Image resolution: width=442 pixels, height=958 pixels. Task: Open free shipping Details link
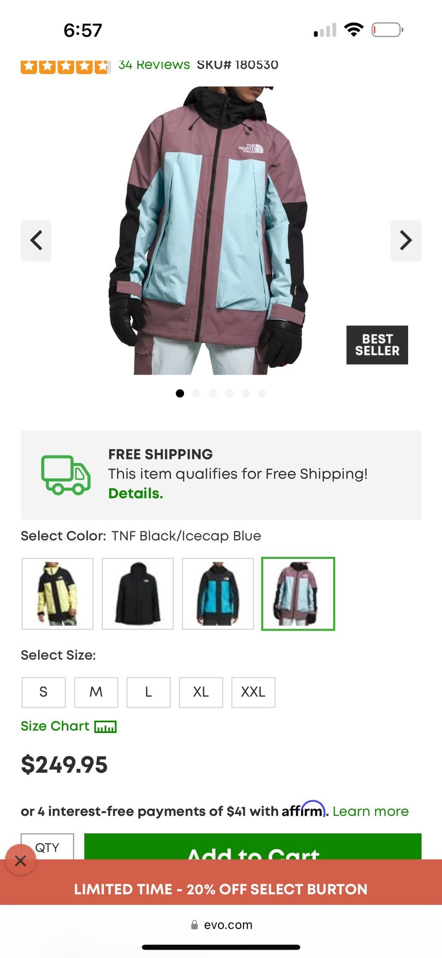click(x=136, y=493)
